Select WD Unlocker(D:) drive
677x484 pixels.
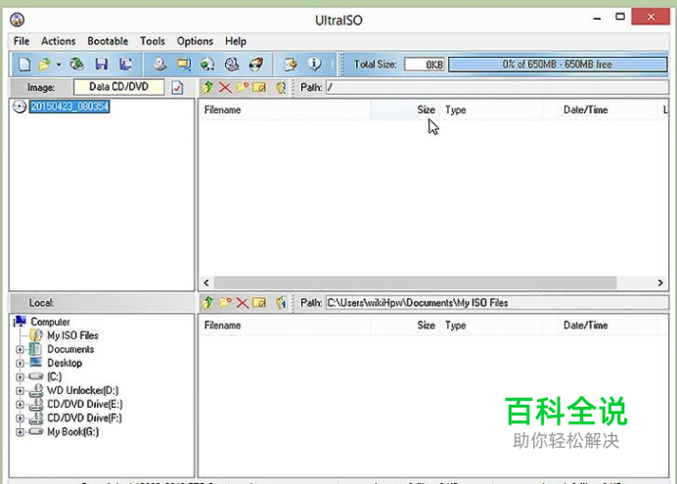pos(82,390)
